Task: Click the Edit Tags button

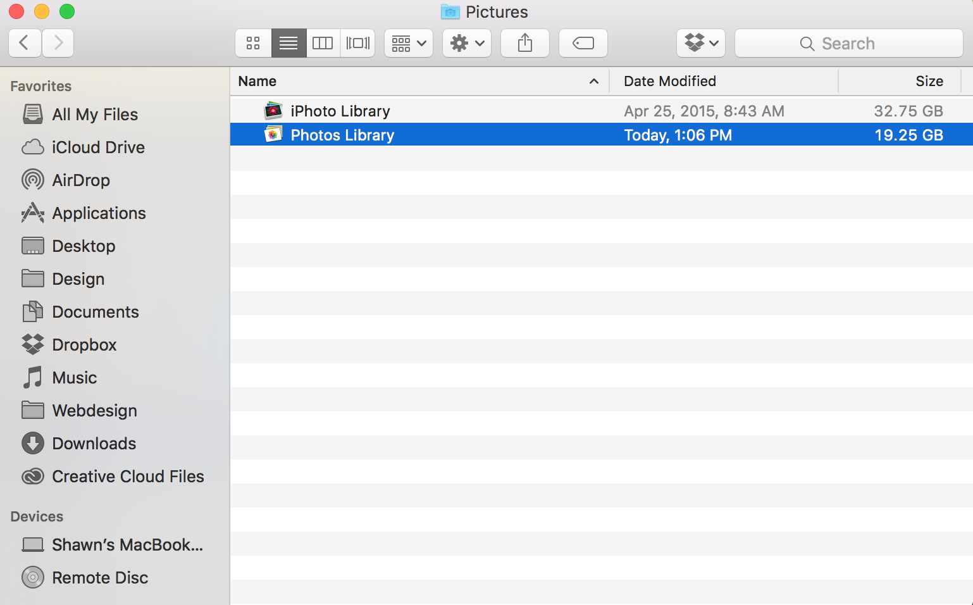Action: click(x=583, y=43)
